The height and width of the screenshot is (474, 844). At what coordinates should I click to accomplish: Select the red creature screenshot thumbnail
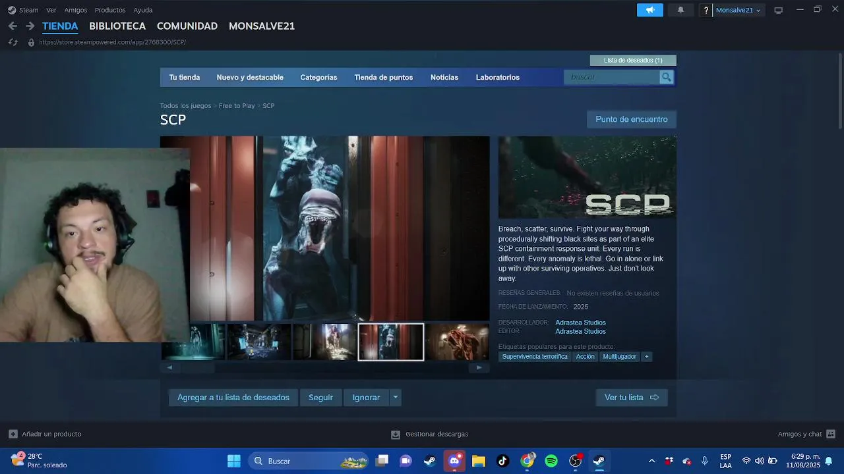[x=456, y=342]
